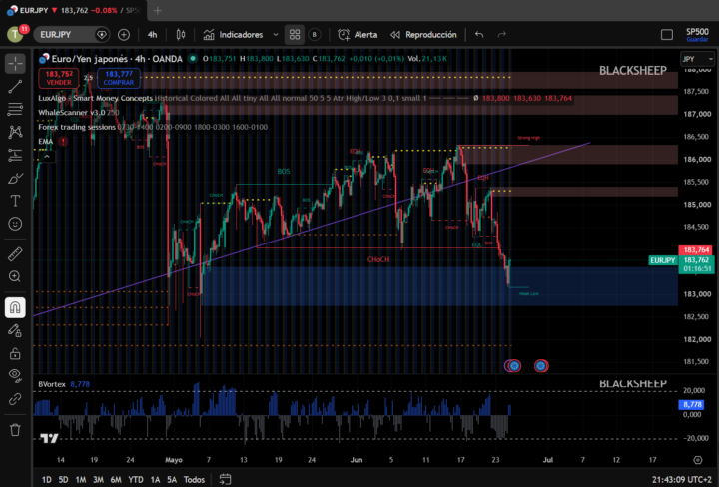Select the 5D time range

(x=63, y=480)
